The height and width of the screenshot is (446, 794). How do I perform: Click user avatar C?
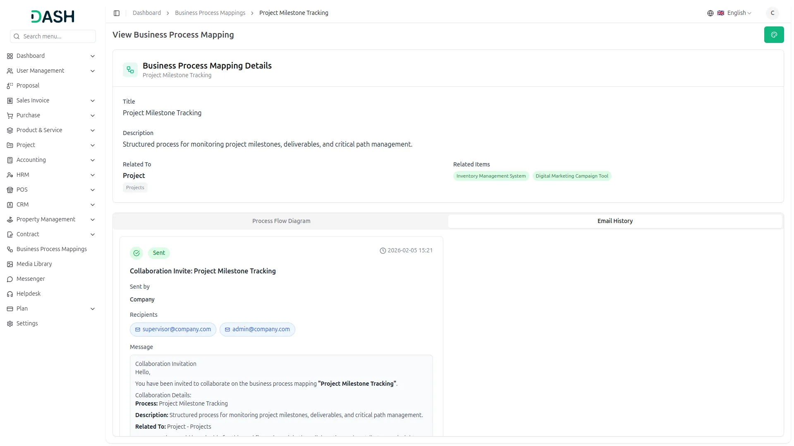[x=772, y=13]
